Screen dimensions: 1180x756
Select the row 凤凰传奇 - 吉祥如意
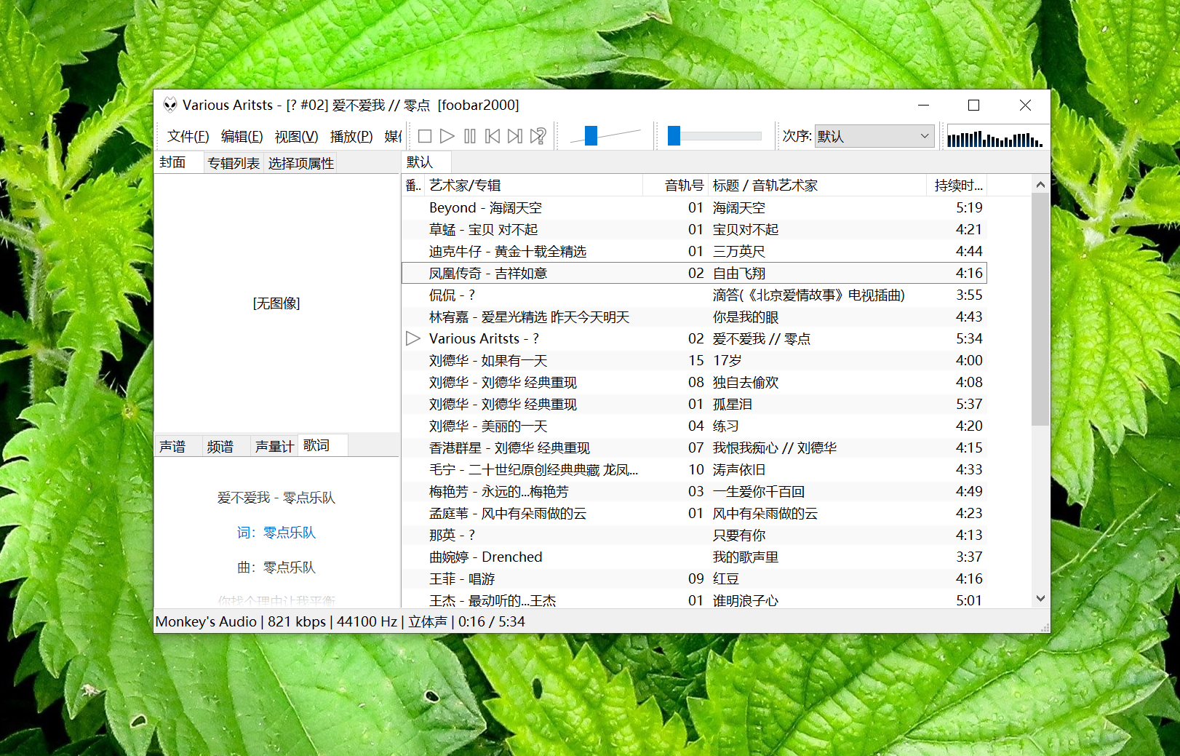pyautogui.click(x=694, y=273)
